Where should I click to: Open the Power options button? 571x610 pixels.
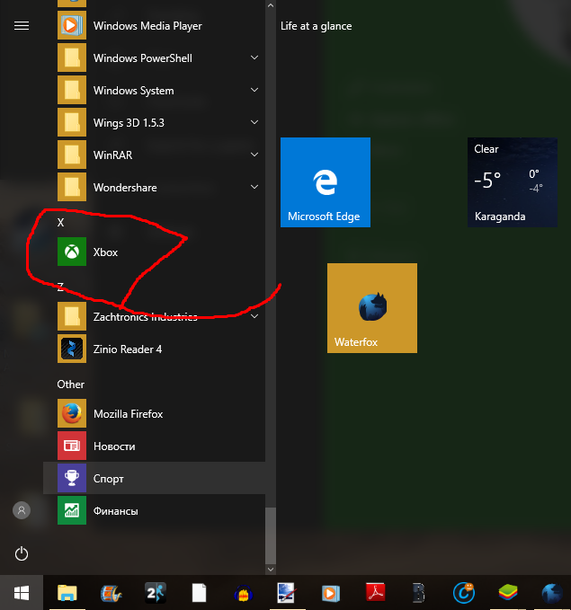tap(22, 553)
